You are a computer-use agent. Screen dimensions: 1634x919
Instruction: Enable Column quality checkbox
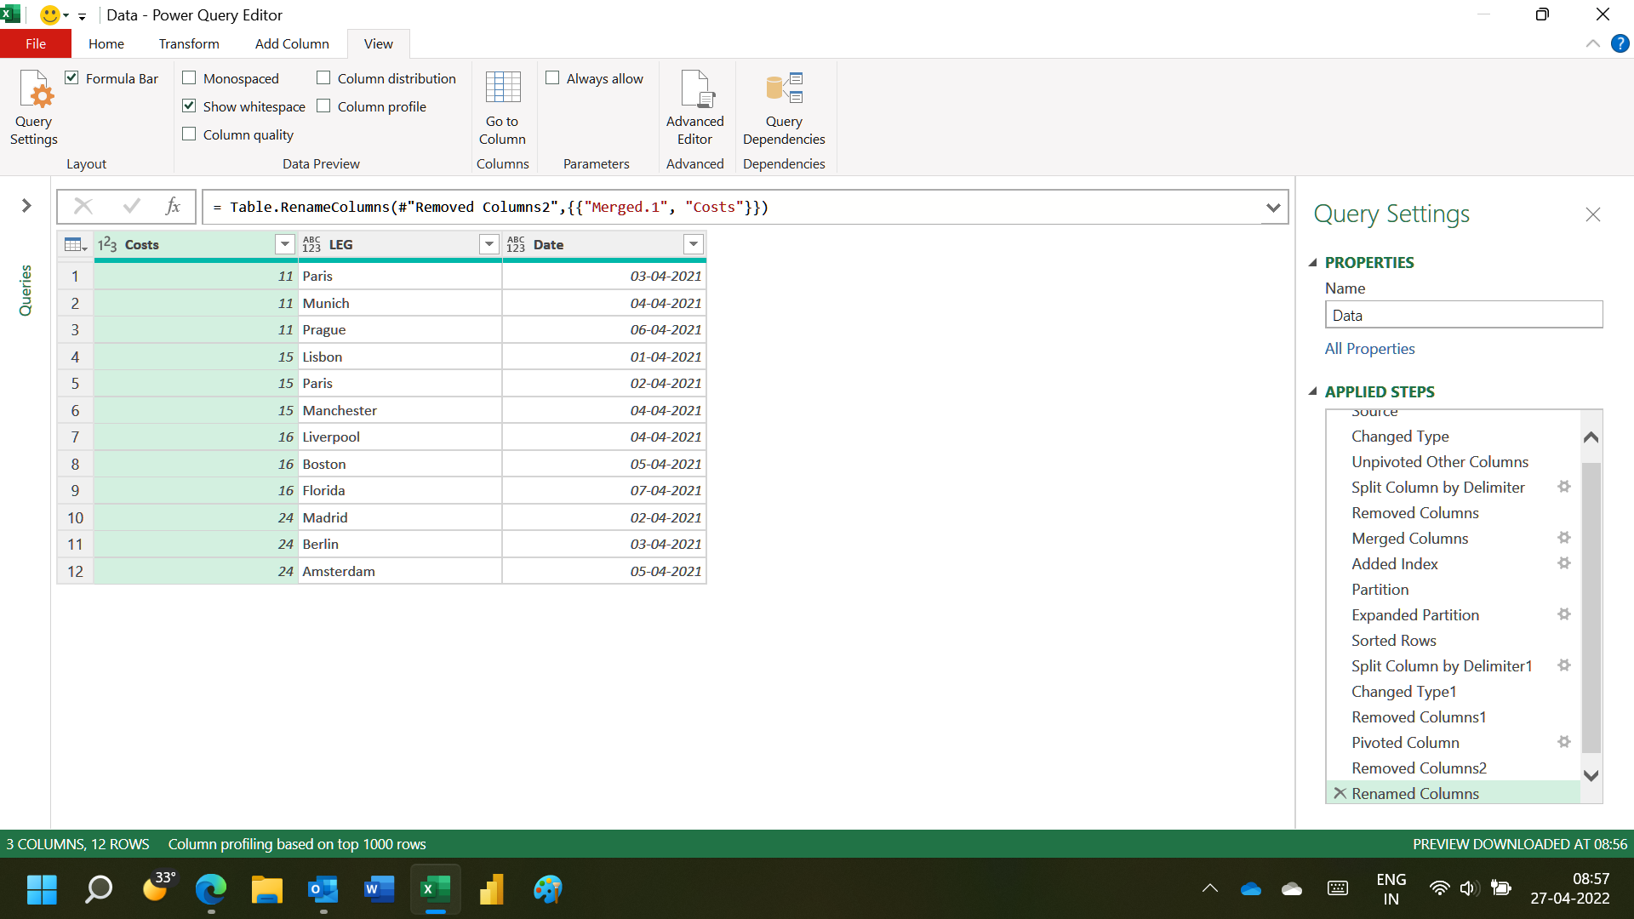[x=190, y=134]
